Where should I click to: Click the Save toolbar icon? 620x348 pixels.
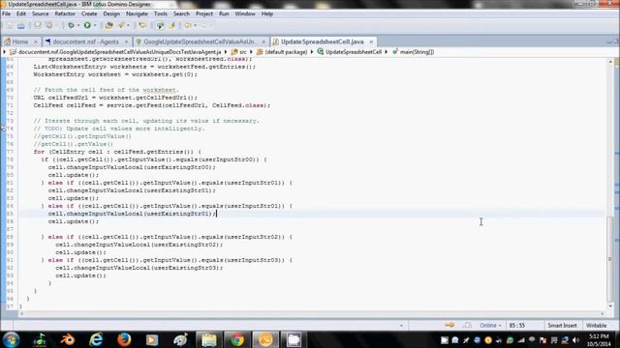click(x=21, y=26)
